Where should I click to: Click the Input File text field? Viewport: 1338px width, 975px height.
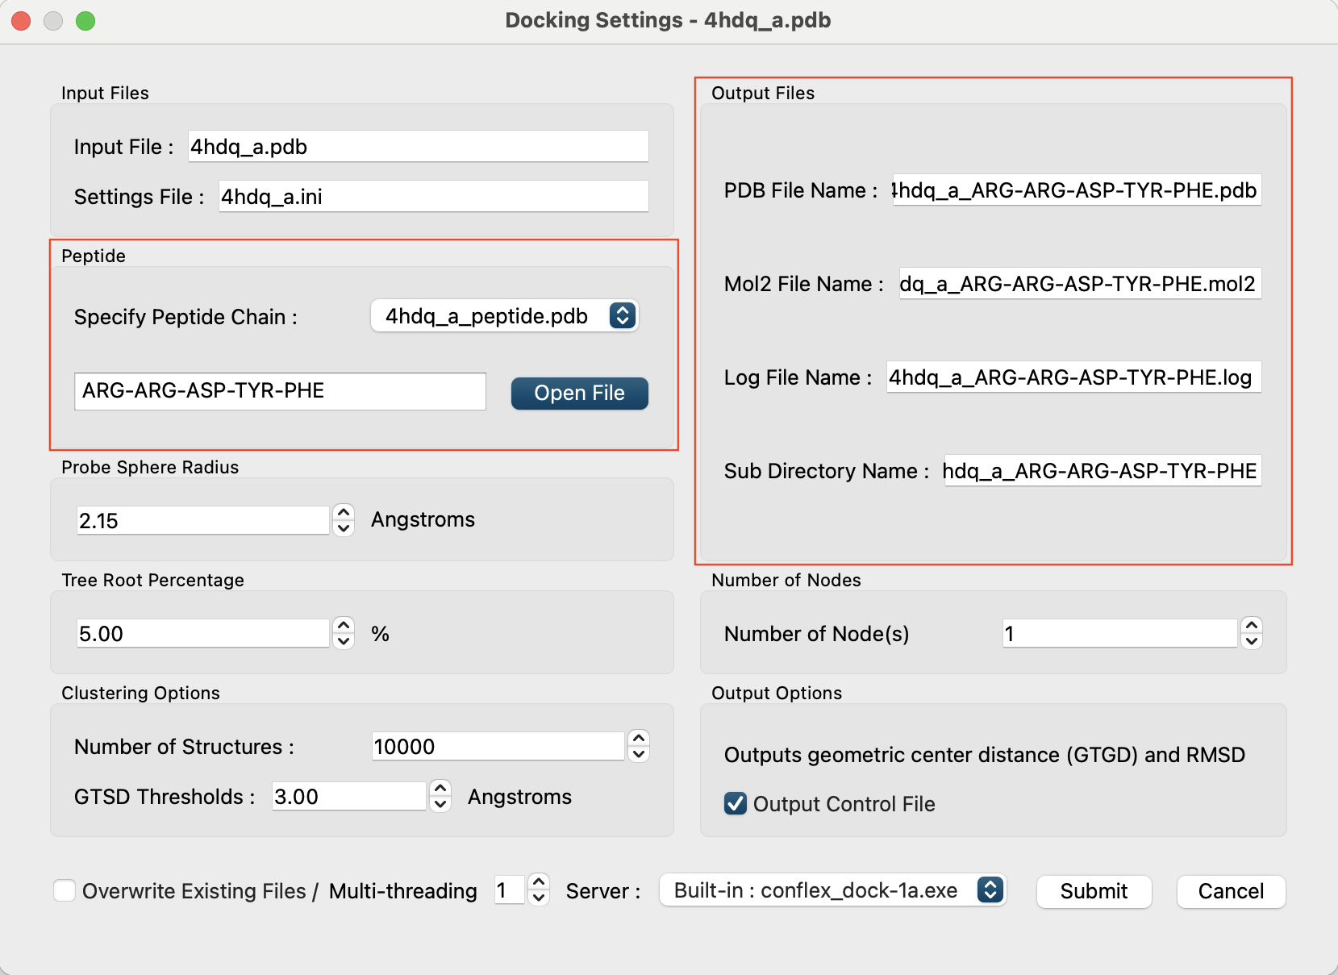point(418,147)
